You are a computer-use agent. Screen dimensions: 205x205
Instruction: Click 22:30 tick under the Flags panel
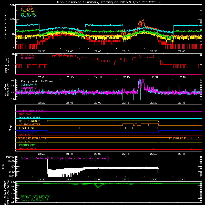click(x=154, y=154)
